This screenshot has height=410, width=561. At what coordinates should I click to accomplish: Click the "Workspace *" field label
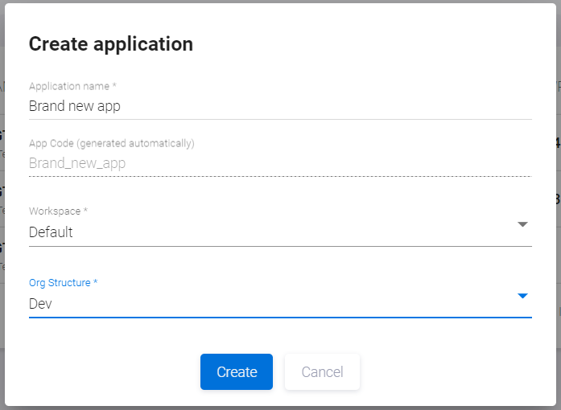(59, 211)
